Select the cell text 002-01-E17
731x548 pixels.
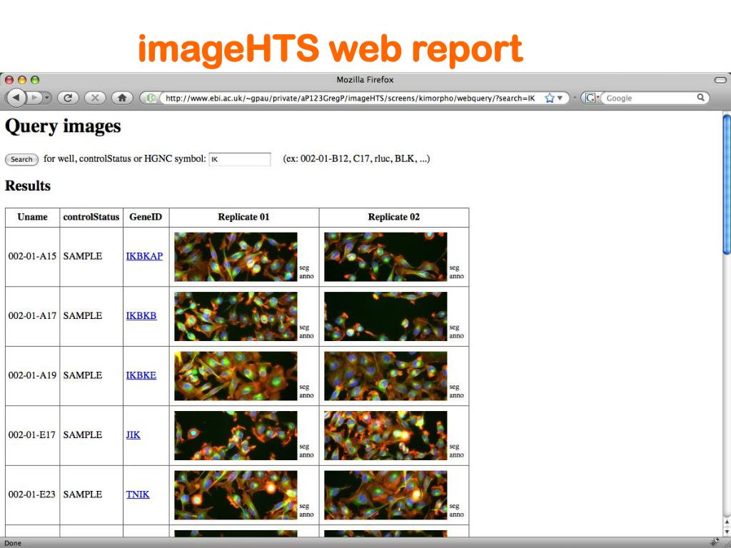(32, 435)
